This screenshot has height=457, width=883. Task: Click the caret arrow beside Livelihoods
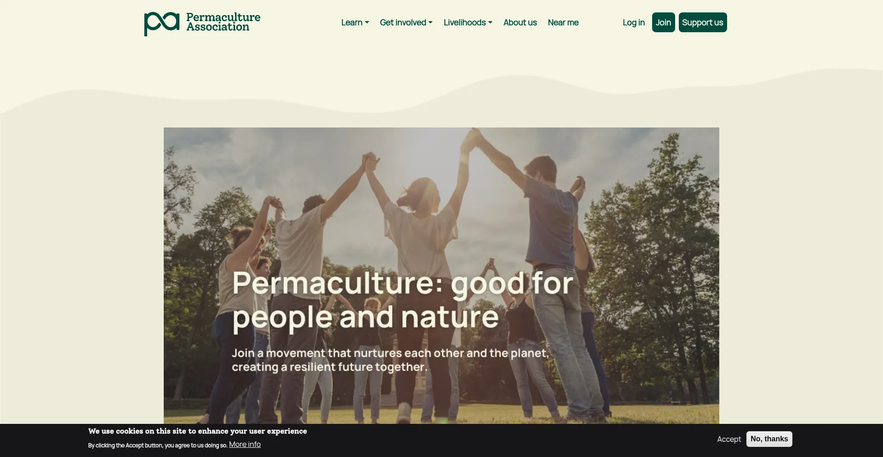490,23
